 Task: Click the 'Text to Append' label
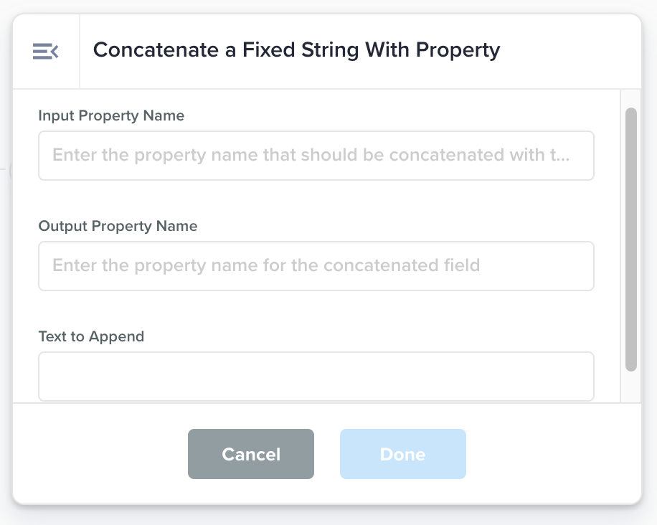91,336
